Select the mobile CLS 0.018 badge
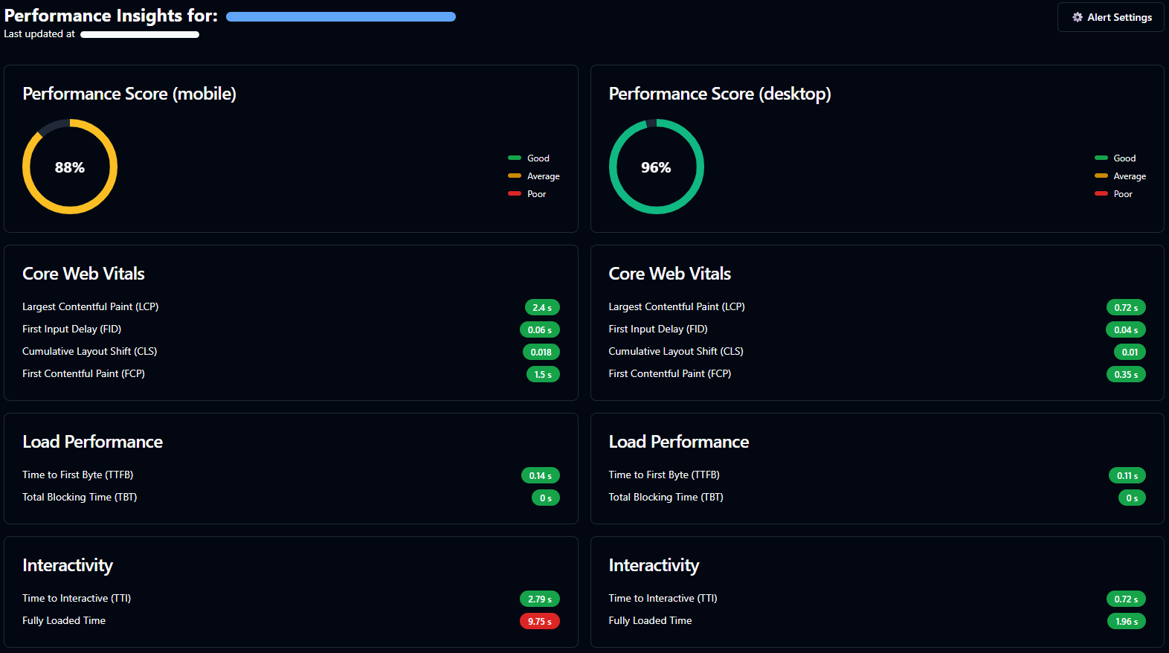This screenshot has height=653, width=1169. pyautogui.click(x=541, y=352)
